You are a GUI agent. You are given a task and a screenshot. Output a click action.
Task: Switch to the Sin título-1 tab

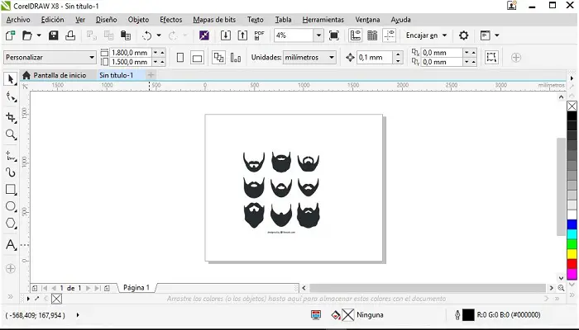[x=117, y=75]
